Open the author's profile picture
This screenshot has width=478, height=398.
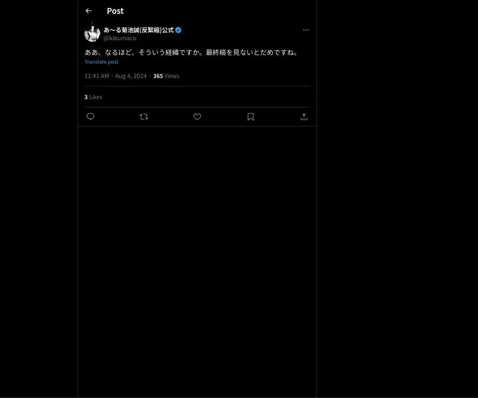coord(92,34)
